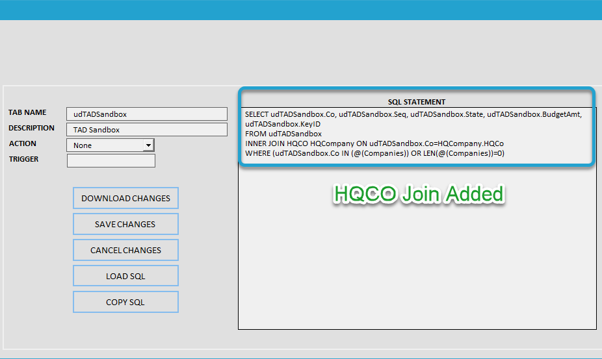This screenshot has height=359, width=602.
Task: Click the SAVE CHANGES button
Action: coord(125,224)
